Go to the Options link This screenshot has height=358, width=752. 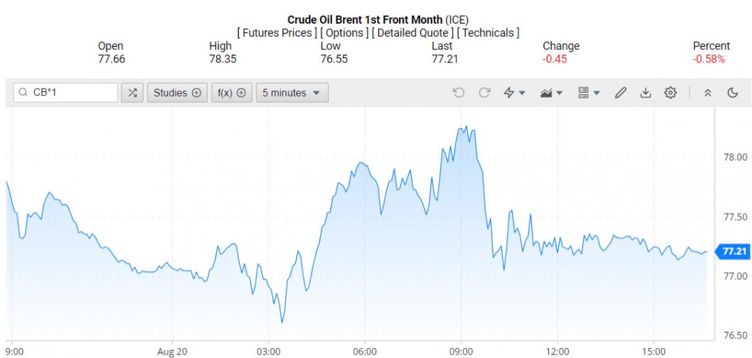pos(344,32)
